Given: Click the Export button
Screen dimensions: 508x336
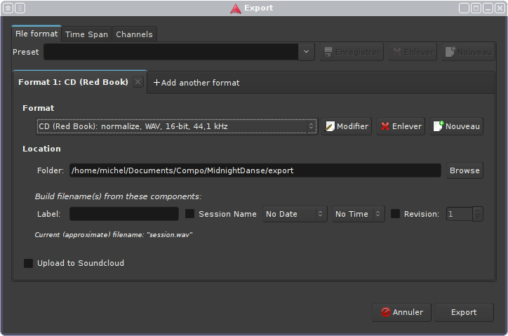Looking at the screenshot, I should 464,312.
